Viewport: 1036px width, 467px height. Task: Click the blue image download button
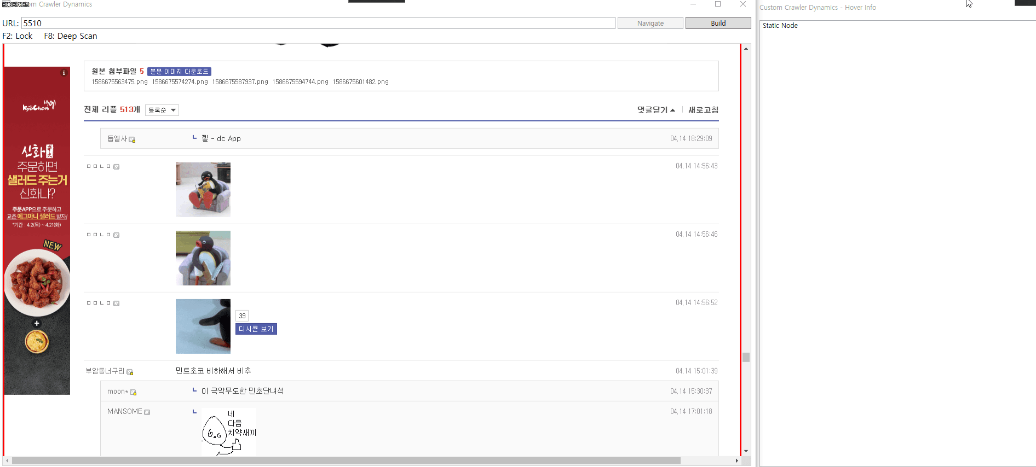pyautogui.click(x=179, y=72)
